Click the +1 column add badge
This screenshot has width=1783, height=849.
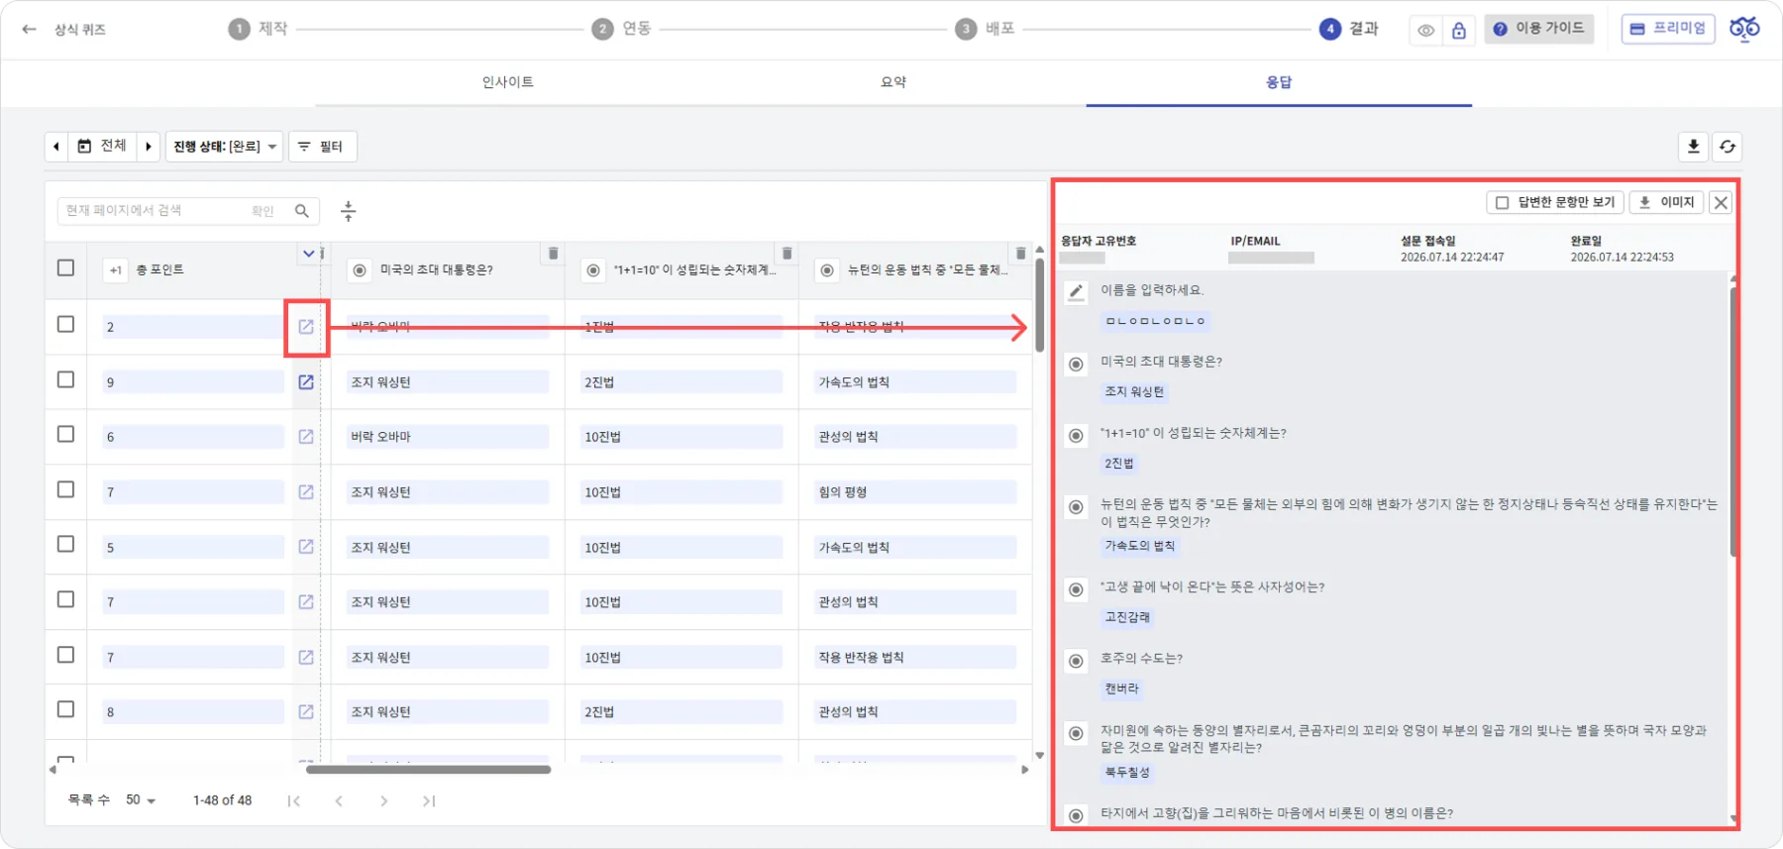point(116,269)
